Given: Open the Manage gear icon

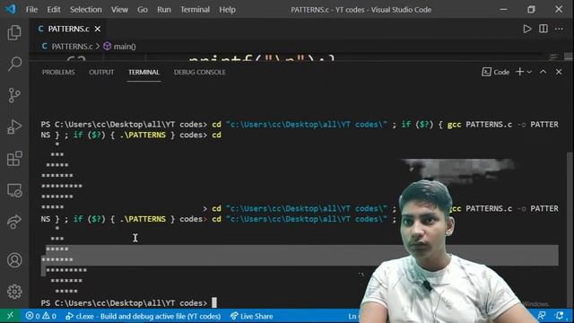Looking at the screenshot, I should pos(14,292).
